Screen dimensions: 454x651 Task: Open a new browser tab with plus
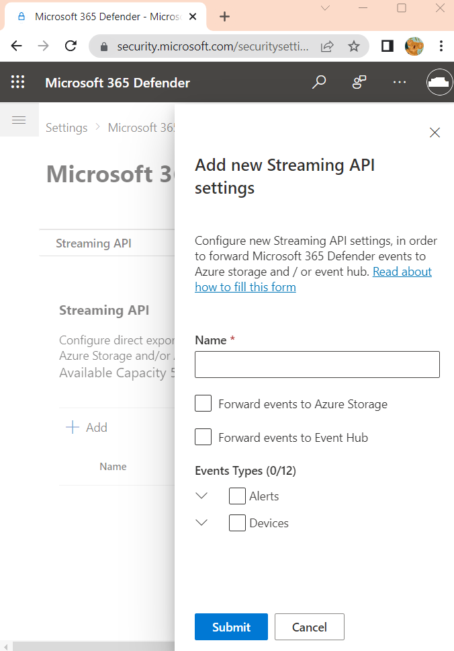[x=224, y=17]
